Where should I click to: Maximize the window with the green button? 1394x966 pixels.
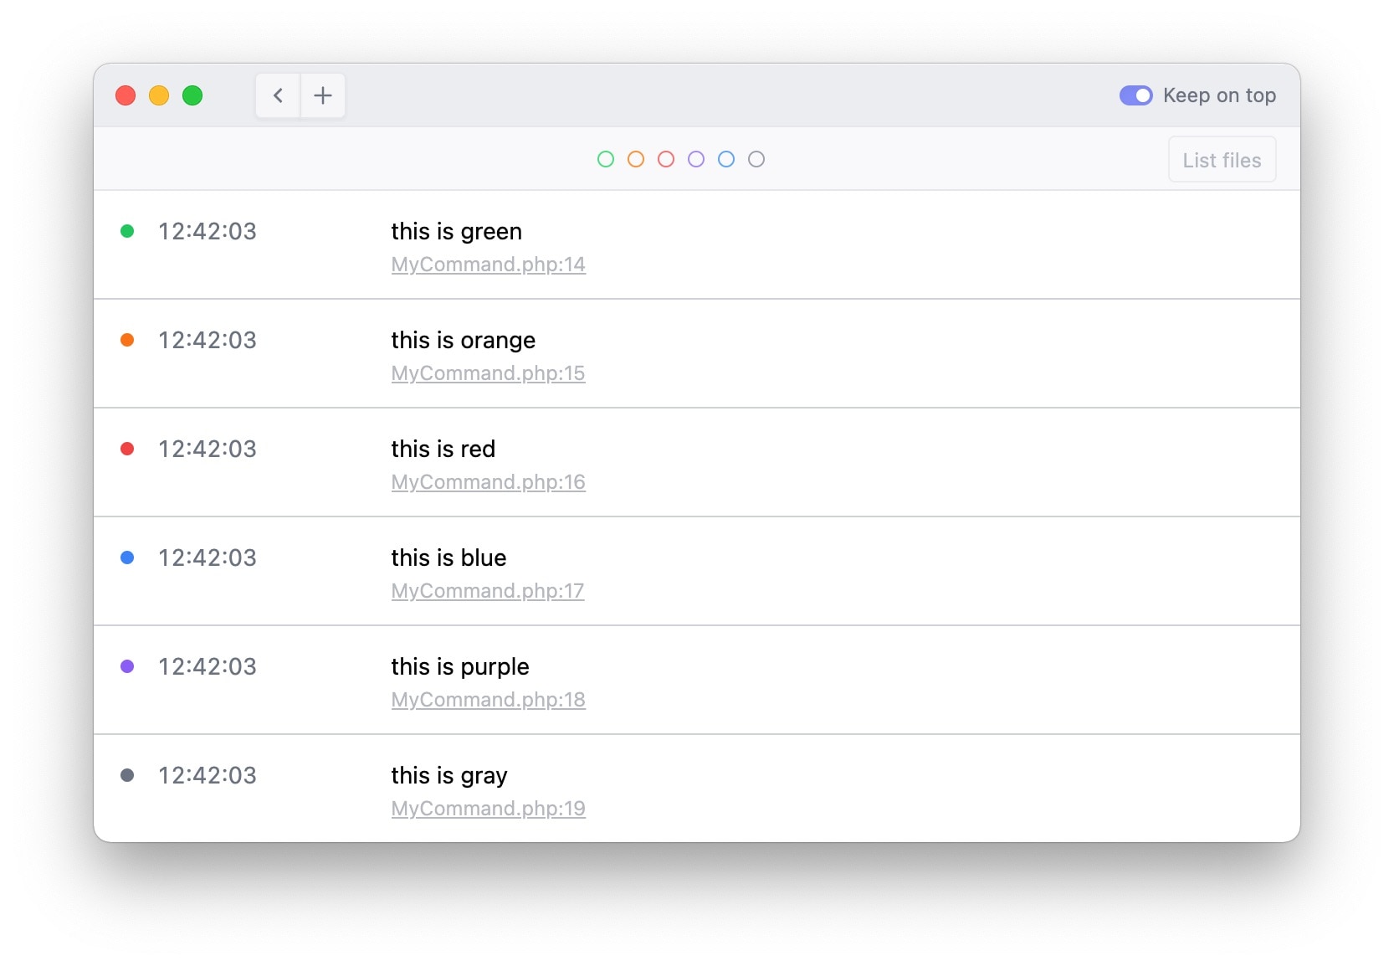click(192, 95)
